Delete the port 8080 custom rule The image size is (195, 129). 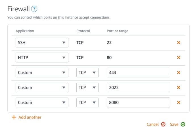[179, 103]
